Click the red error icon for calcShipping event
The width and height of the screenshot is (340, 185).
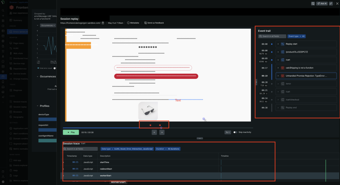click(283, 68)
